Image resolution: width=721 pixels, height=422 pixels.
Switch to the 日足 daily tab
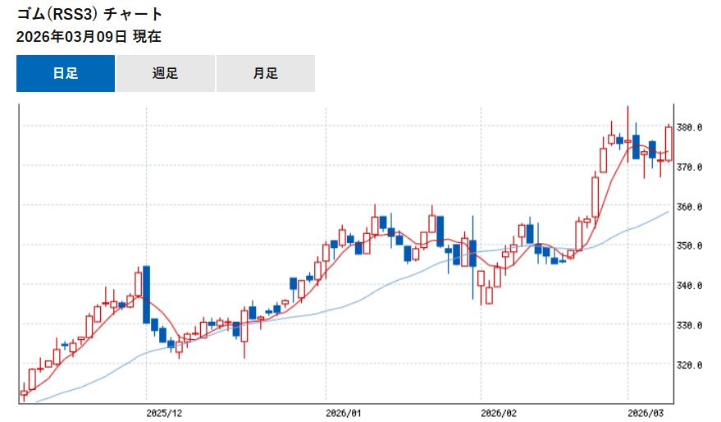coord(66,73)
